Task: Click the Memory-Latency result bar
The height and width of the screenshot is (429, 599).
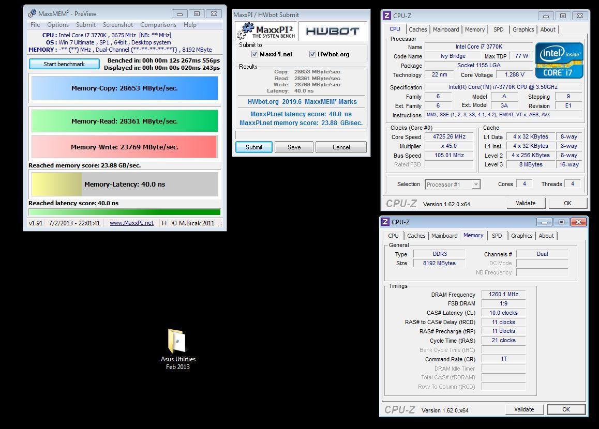Action: coord(125,185)
